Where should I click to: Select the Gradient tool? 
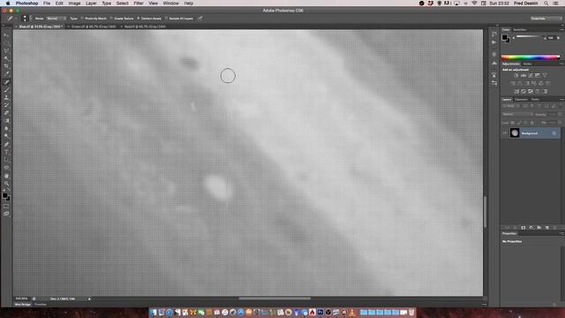6,121
